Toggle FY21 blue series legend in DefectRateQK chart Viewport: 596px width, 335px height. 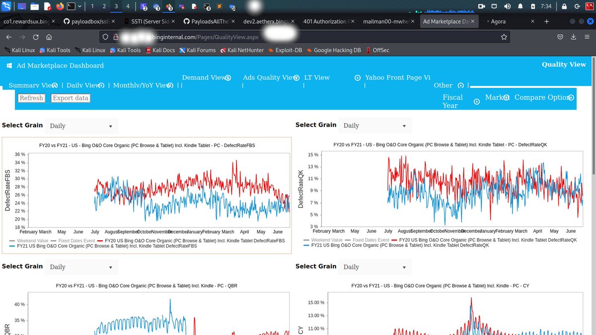coord(396,245)
